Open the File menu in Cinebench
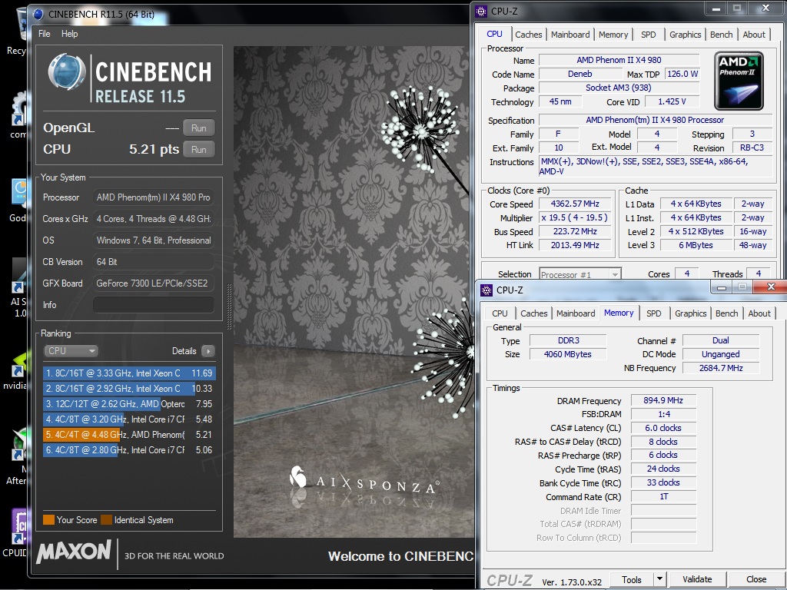The height and width of the screenshot is (590, 787). 44,34
